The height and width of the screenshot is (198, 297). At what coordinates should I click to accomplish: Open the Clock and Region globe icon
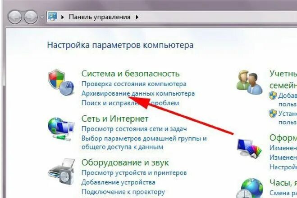click(x=250, y=188)
